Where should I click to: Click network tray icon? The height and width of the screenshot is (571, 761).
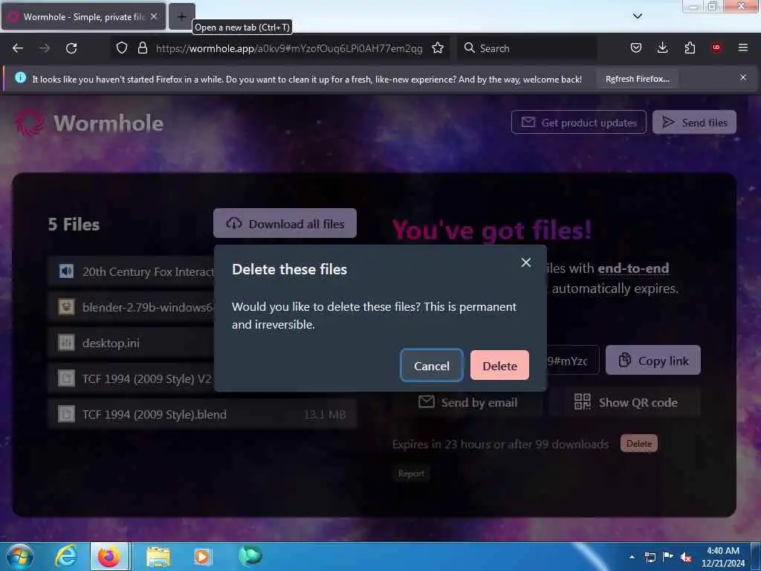tap(650, 557)
